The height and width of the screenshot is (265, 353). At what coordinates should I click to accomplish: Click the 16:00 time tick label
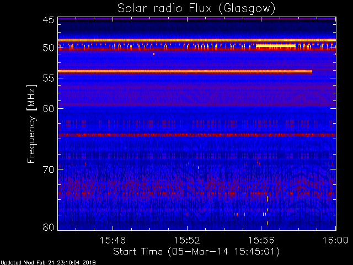[336, 240]
